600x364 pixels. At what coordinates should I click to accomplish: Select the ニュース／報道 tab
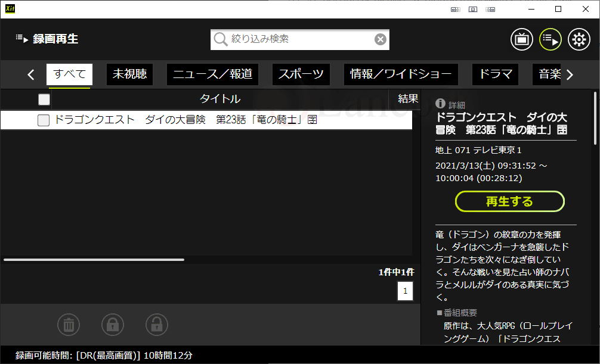pos(212,74)
